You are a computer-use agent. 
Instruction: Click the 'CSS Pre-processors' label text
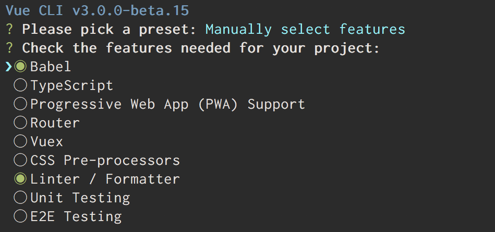pyautogui.click(x=105, y=160)
